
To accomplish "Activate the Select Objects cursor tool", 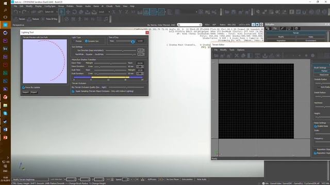I will [61, 12].
